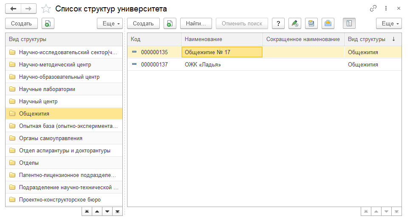Screen dimensions: 410x221
Task: Open the left panel Еще dropdown
Action: pyautogui.click(x=110, y=23)
